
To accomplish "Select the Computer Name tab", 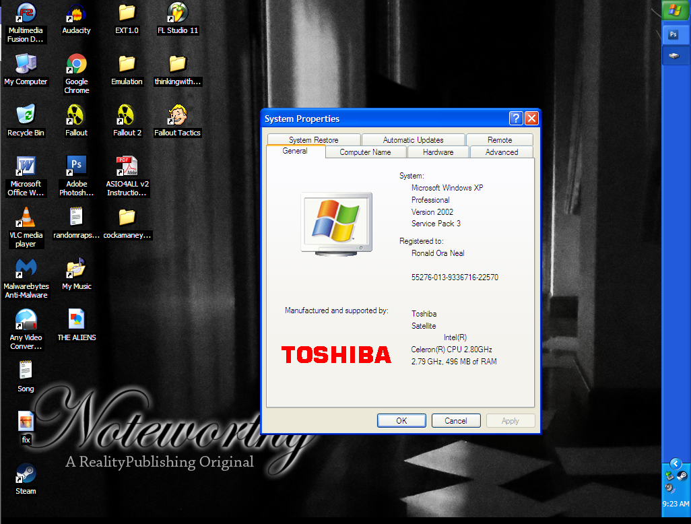I will pyautogui.click(x=365, y=152).
